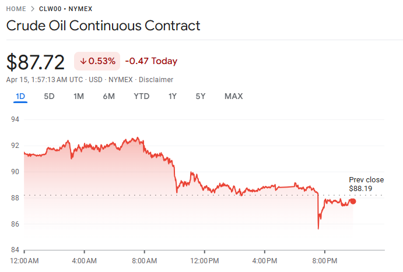Click the 12:00 PM time axis label

[204, 260]
